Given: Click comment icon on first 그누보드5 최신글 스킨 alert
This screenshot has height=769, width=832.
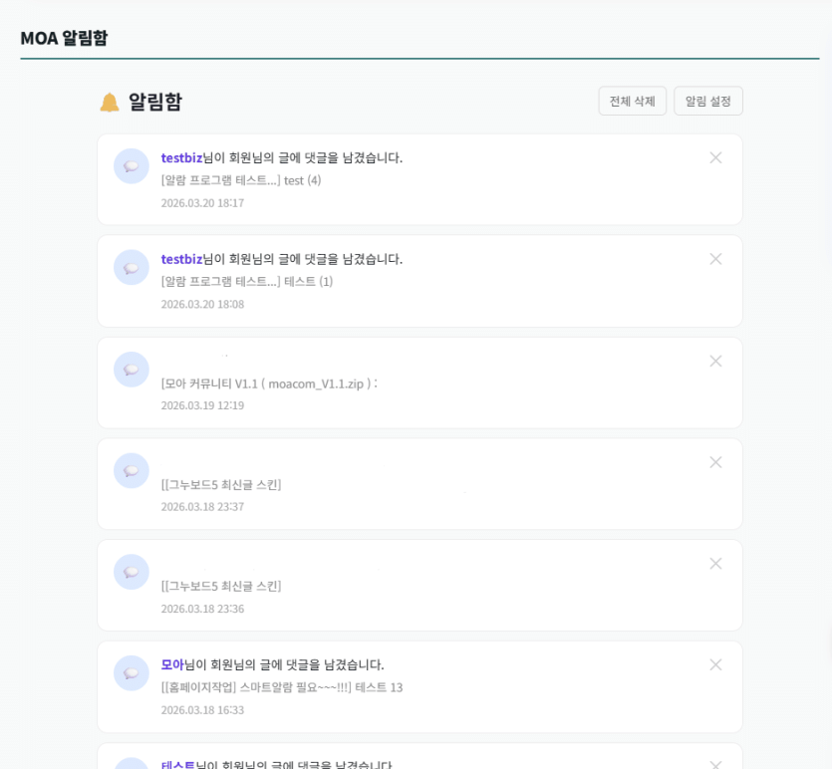Looking at the screenshot, I should (131, 470).
